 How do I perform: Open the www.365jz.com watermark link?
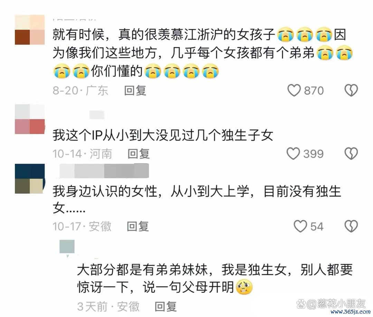[x=351, y=312]
